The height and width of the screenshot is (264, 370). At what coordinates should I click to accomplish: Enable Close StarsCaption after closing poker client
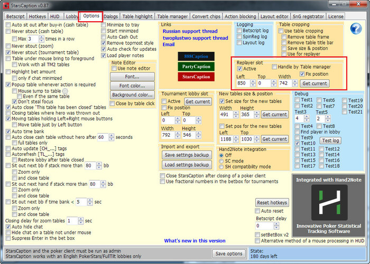pyautogui.click(x=162, y=176)
